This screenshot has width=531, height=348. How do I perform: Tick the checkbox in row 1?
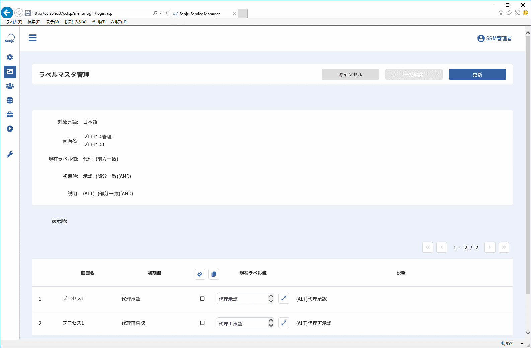tap(202, 299)
